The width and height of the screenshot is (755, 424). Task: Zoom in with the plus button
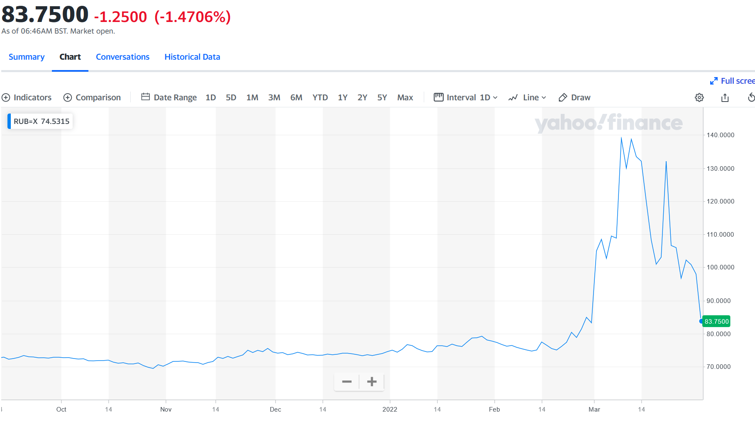pos(372,382)
